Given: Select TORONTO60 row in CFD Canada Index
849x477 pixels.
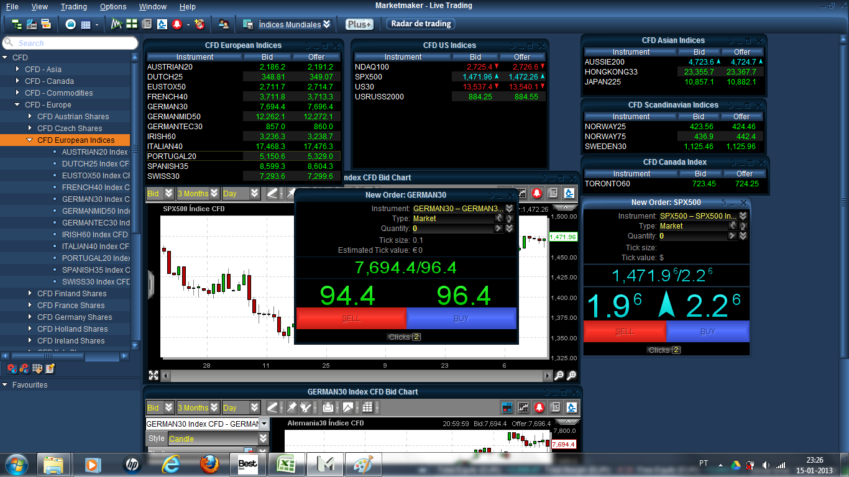Looking at the screenshot, I should pyautogui.click(x=674, y=184).
